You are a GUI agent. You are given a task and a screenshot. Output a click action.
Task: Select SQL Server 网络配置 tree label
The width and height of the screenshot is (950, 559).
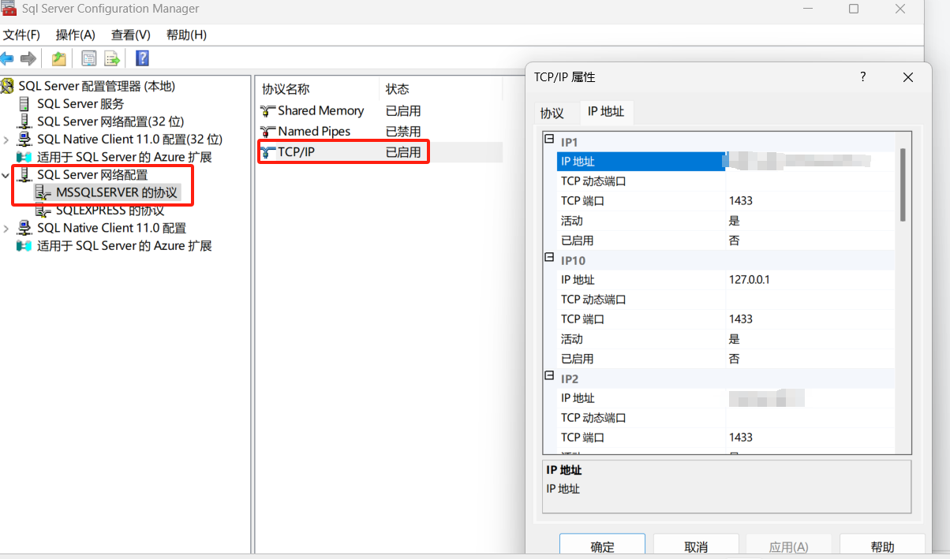point(92,174)
